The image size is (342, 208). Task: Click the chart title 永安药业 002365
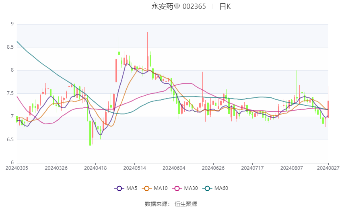coord(179,6)
